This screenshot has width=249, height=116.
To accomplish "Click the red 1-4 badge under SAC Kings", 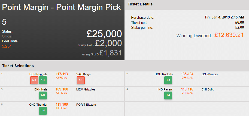I will 81,80.
